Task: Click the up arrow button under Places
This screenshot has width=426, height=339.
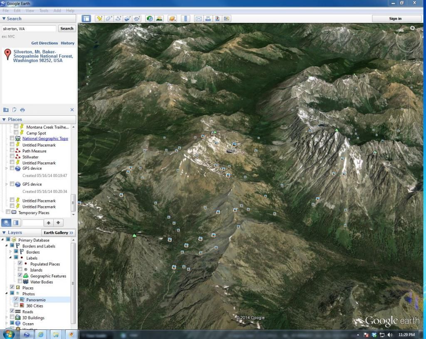Action: (49, 222)
